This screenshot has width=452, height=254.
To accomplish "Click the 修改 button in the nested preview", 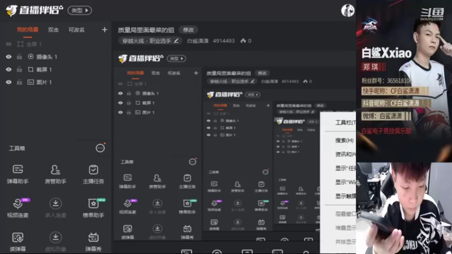I will point(262,73).
